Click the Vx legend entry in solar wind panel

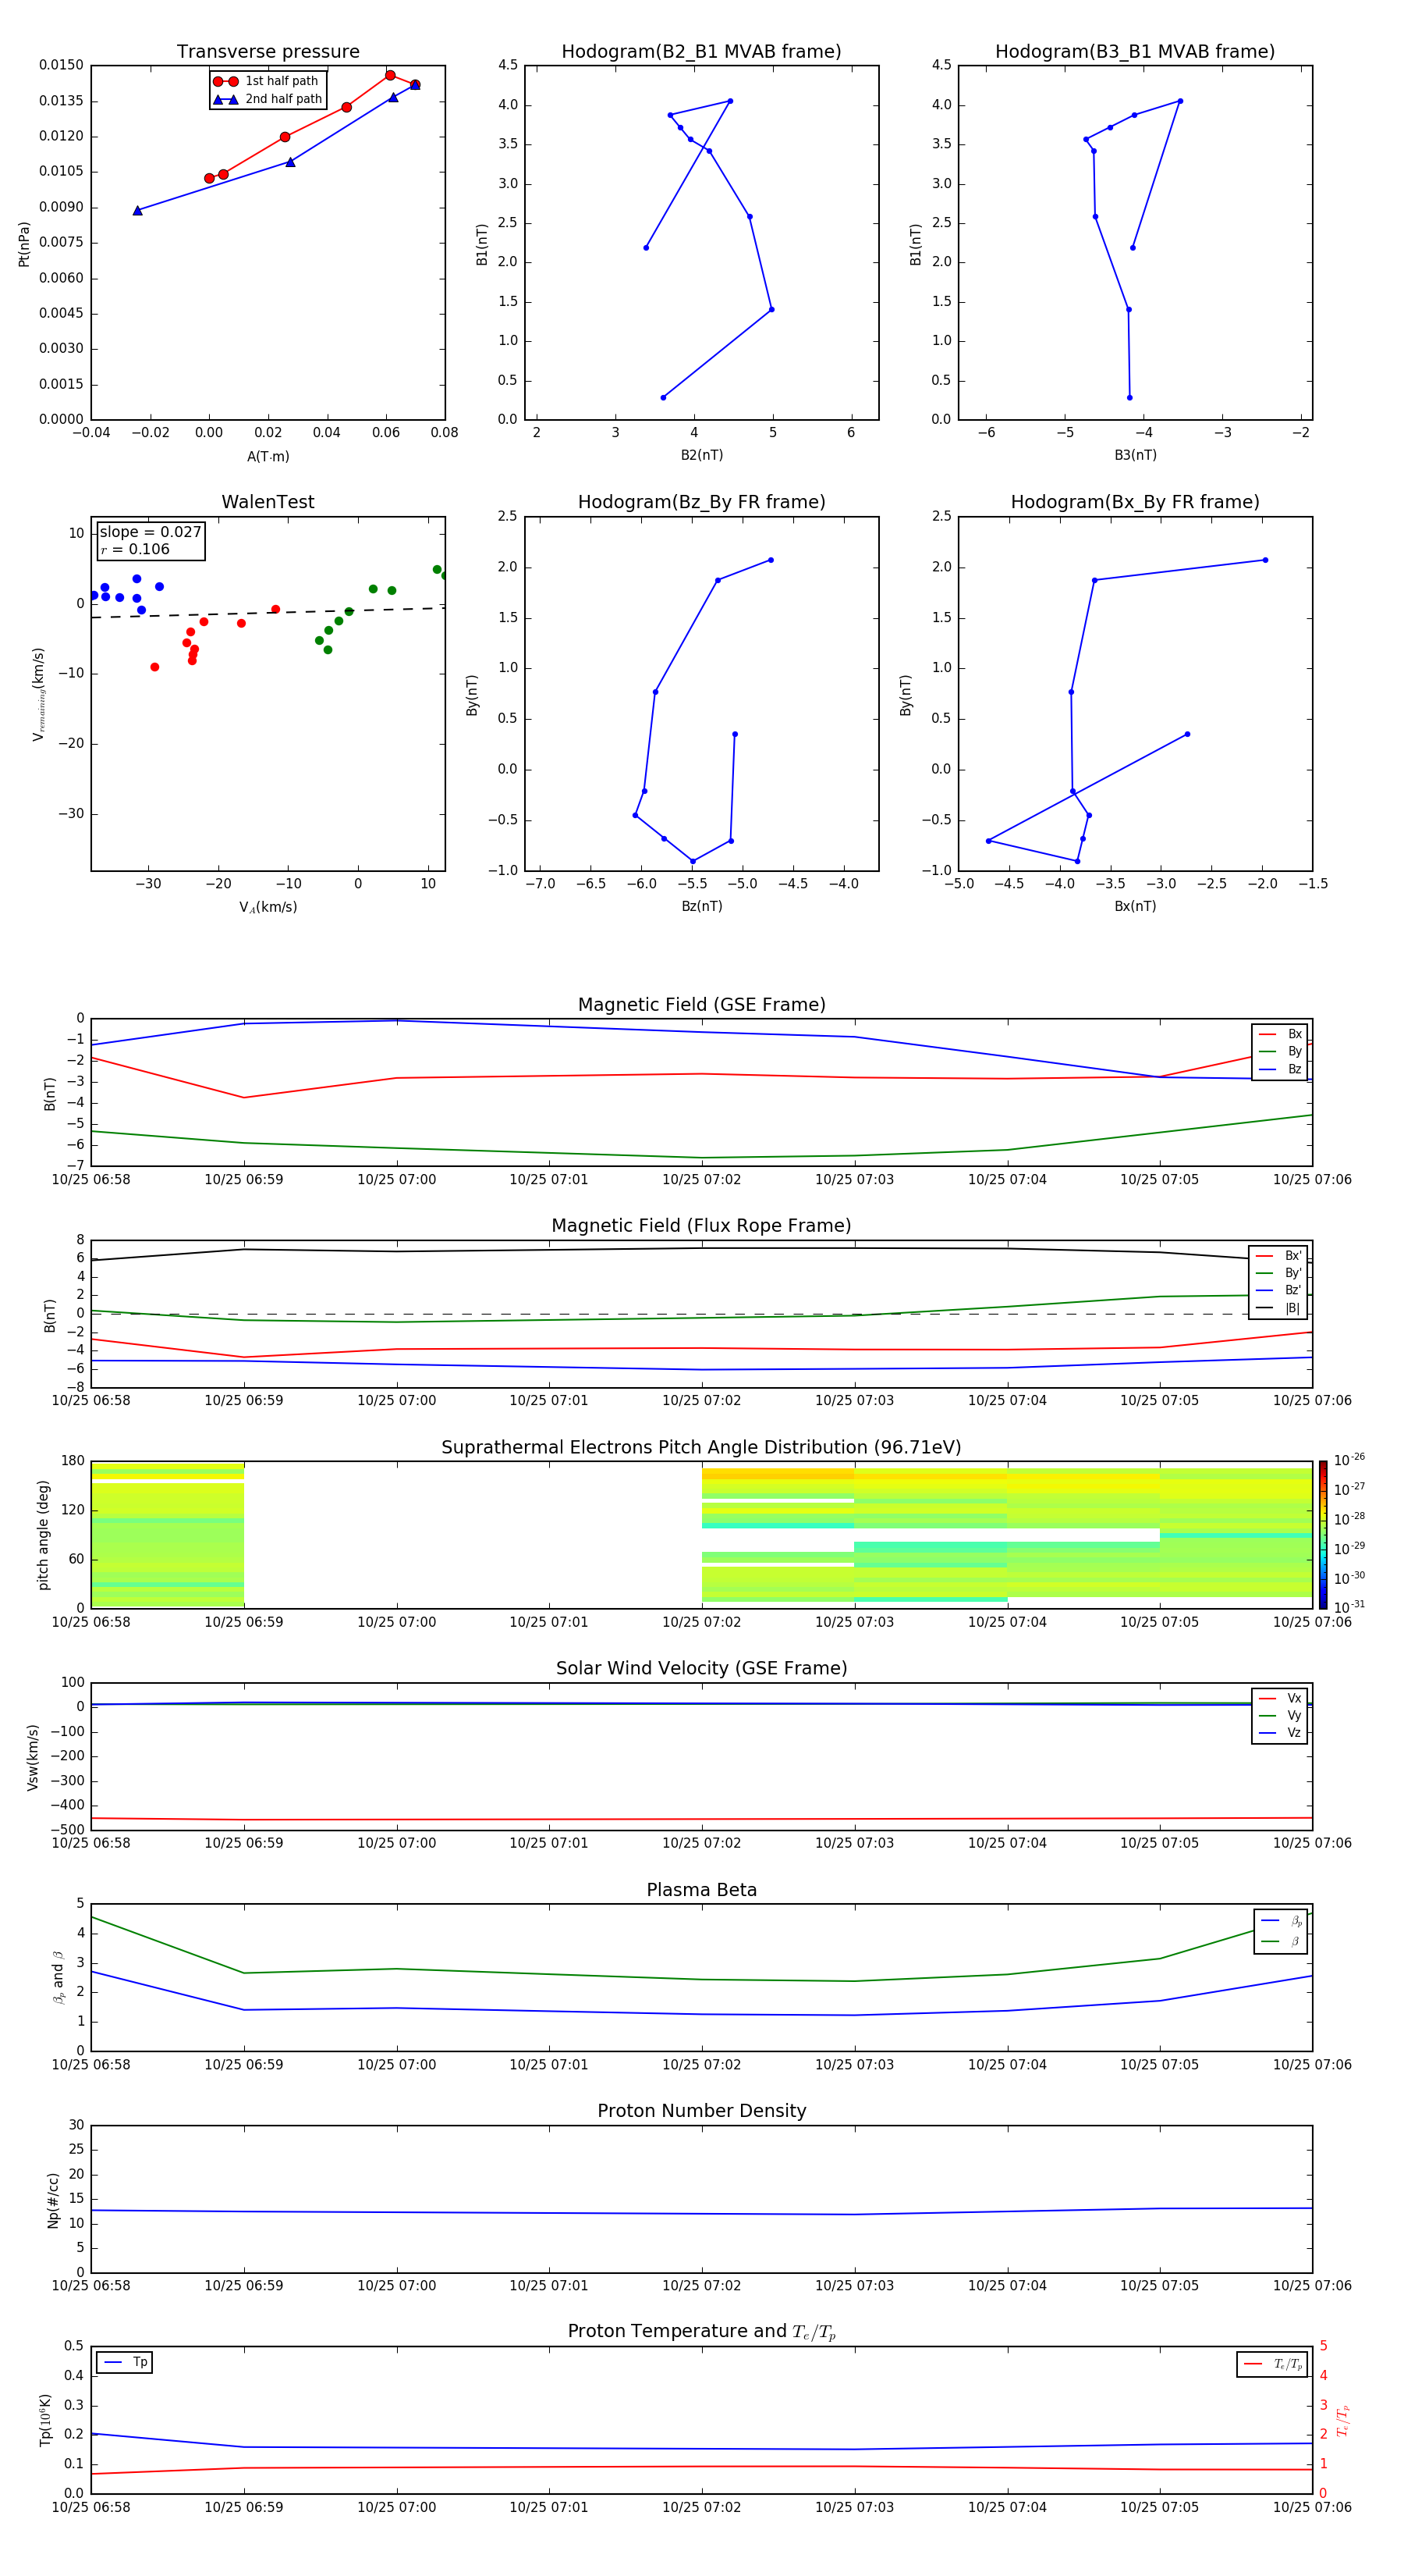pyautogui.click(x=1280, y=1699)
